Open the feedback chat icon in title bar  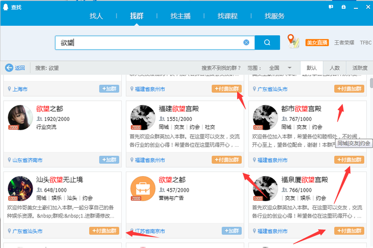pyautogui.click(x=331, y=7)
